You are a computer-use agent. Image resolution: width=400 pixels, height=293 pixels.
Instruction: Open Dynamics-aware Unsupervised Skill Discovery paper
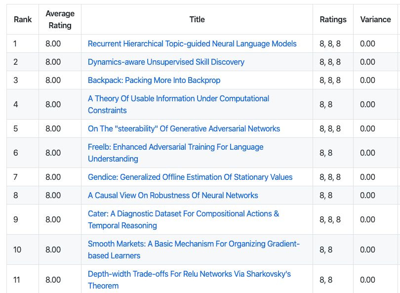(x=166, y=62)
